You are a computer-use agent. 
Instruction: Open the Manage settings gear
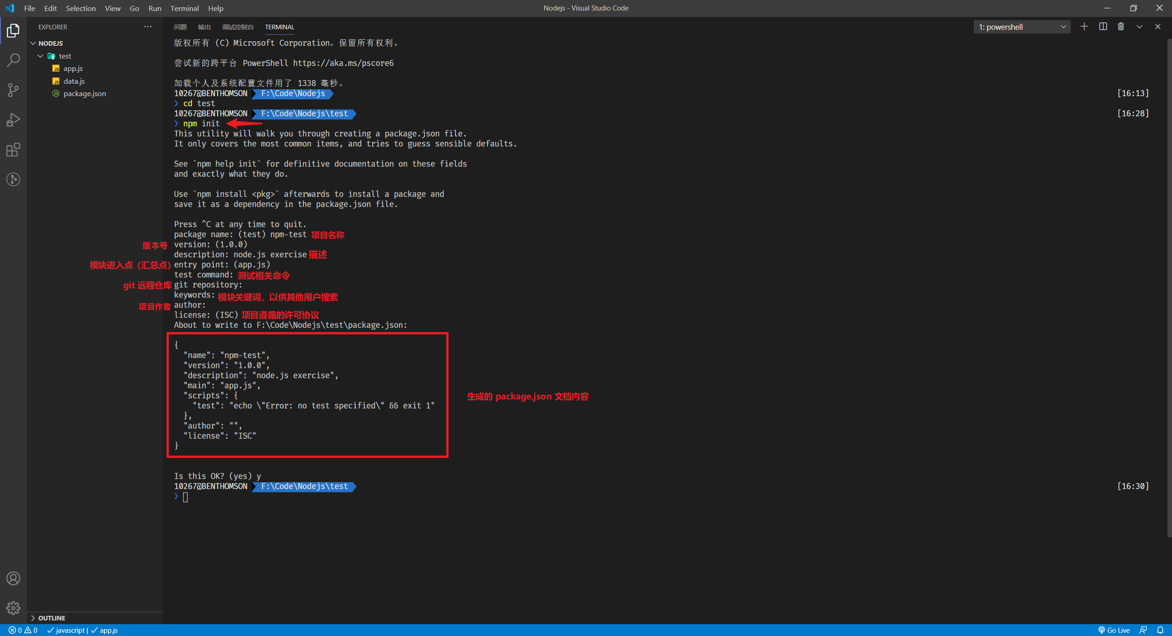coord(13,608)
